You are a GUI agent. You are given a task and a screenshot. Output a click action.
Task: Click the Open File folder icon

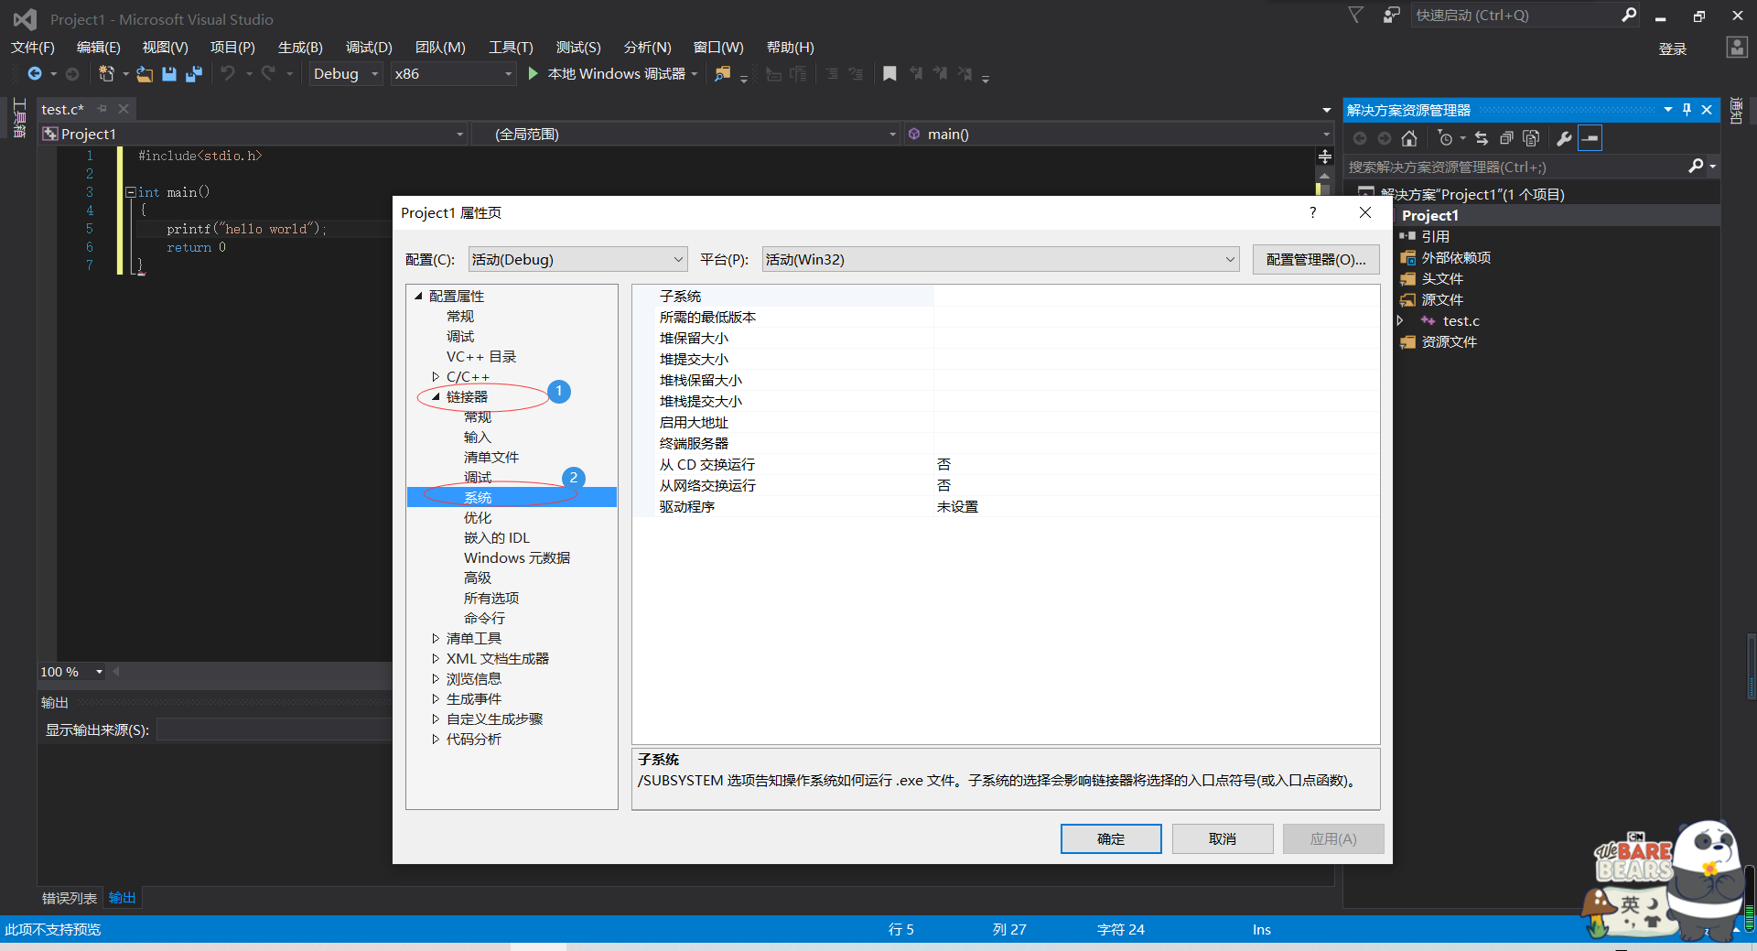[145, 73]
